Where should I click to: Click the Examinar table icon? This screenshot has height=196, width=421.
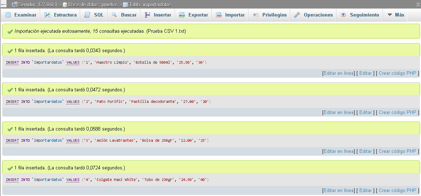coord(8,15)
